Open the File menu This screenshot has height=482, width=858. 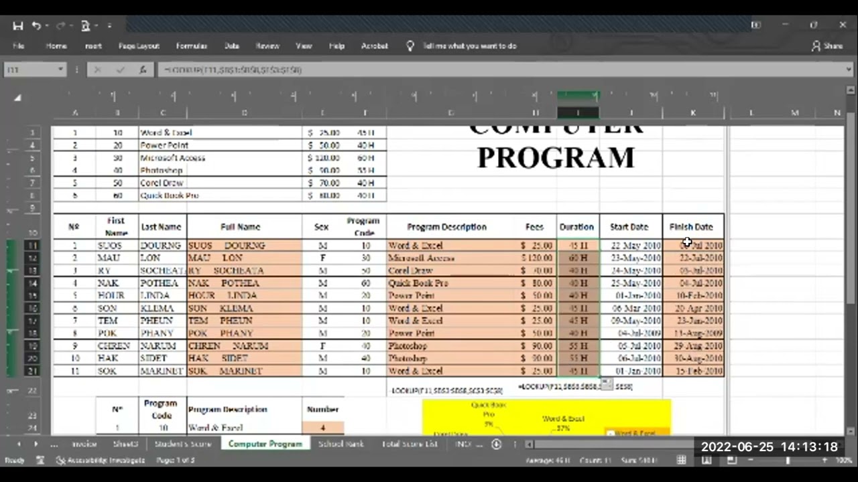click(x=18, y=46)
